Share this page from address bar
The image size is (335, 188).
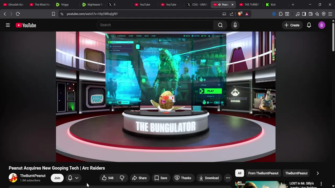232,14
